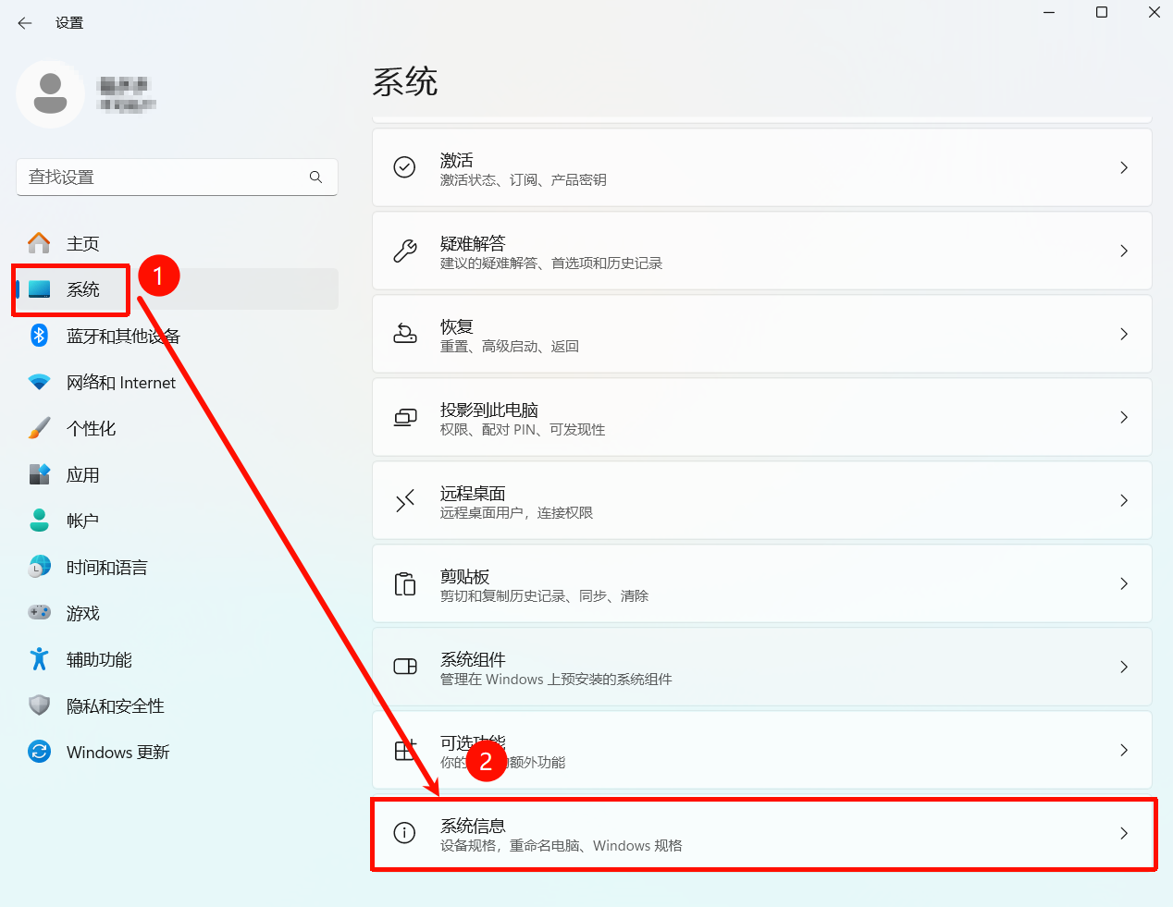Open the 隐私和安全性 shield icon
The width and height of the screenshot is (1173, 907).
coord(39,705)
